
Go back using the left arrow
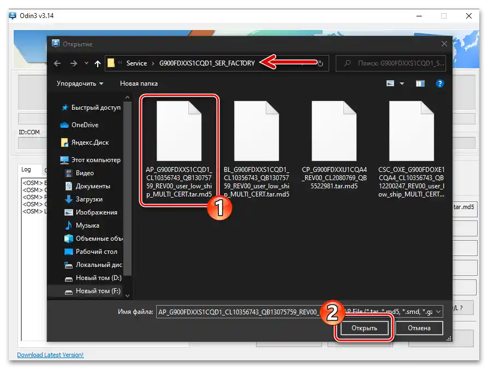pos(57,63)
